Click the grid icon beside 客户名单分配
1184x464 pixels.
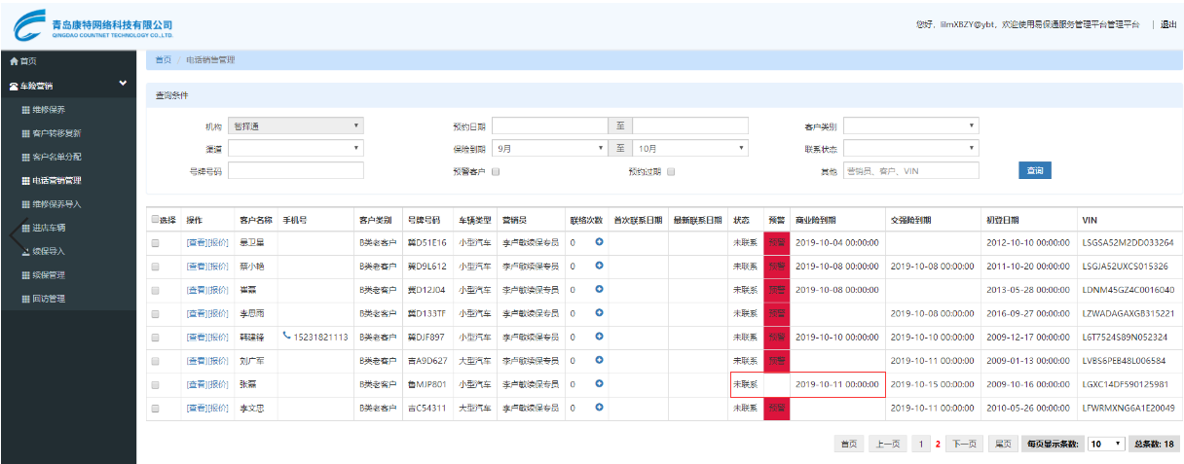click(25, 157)
